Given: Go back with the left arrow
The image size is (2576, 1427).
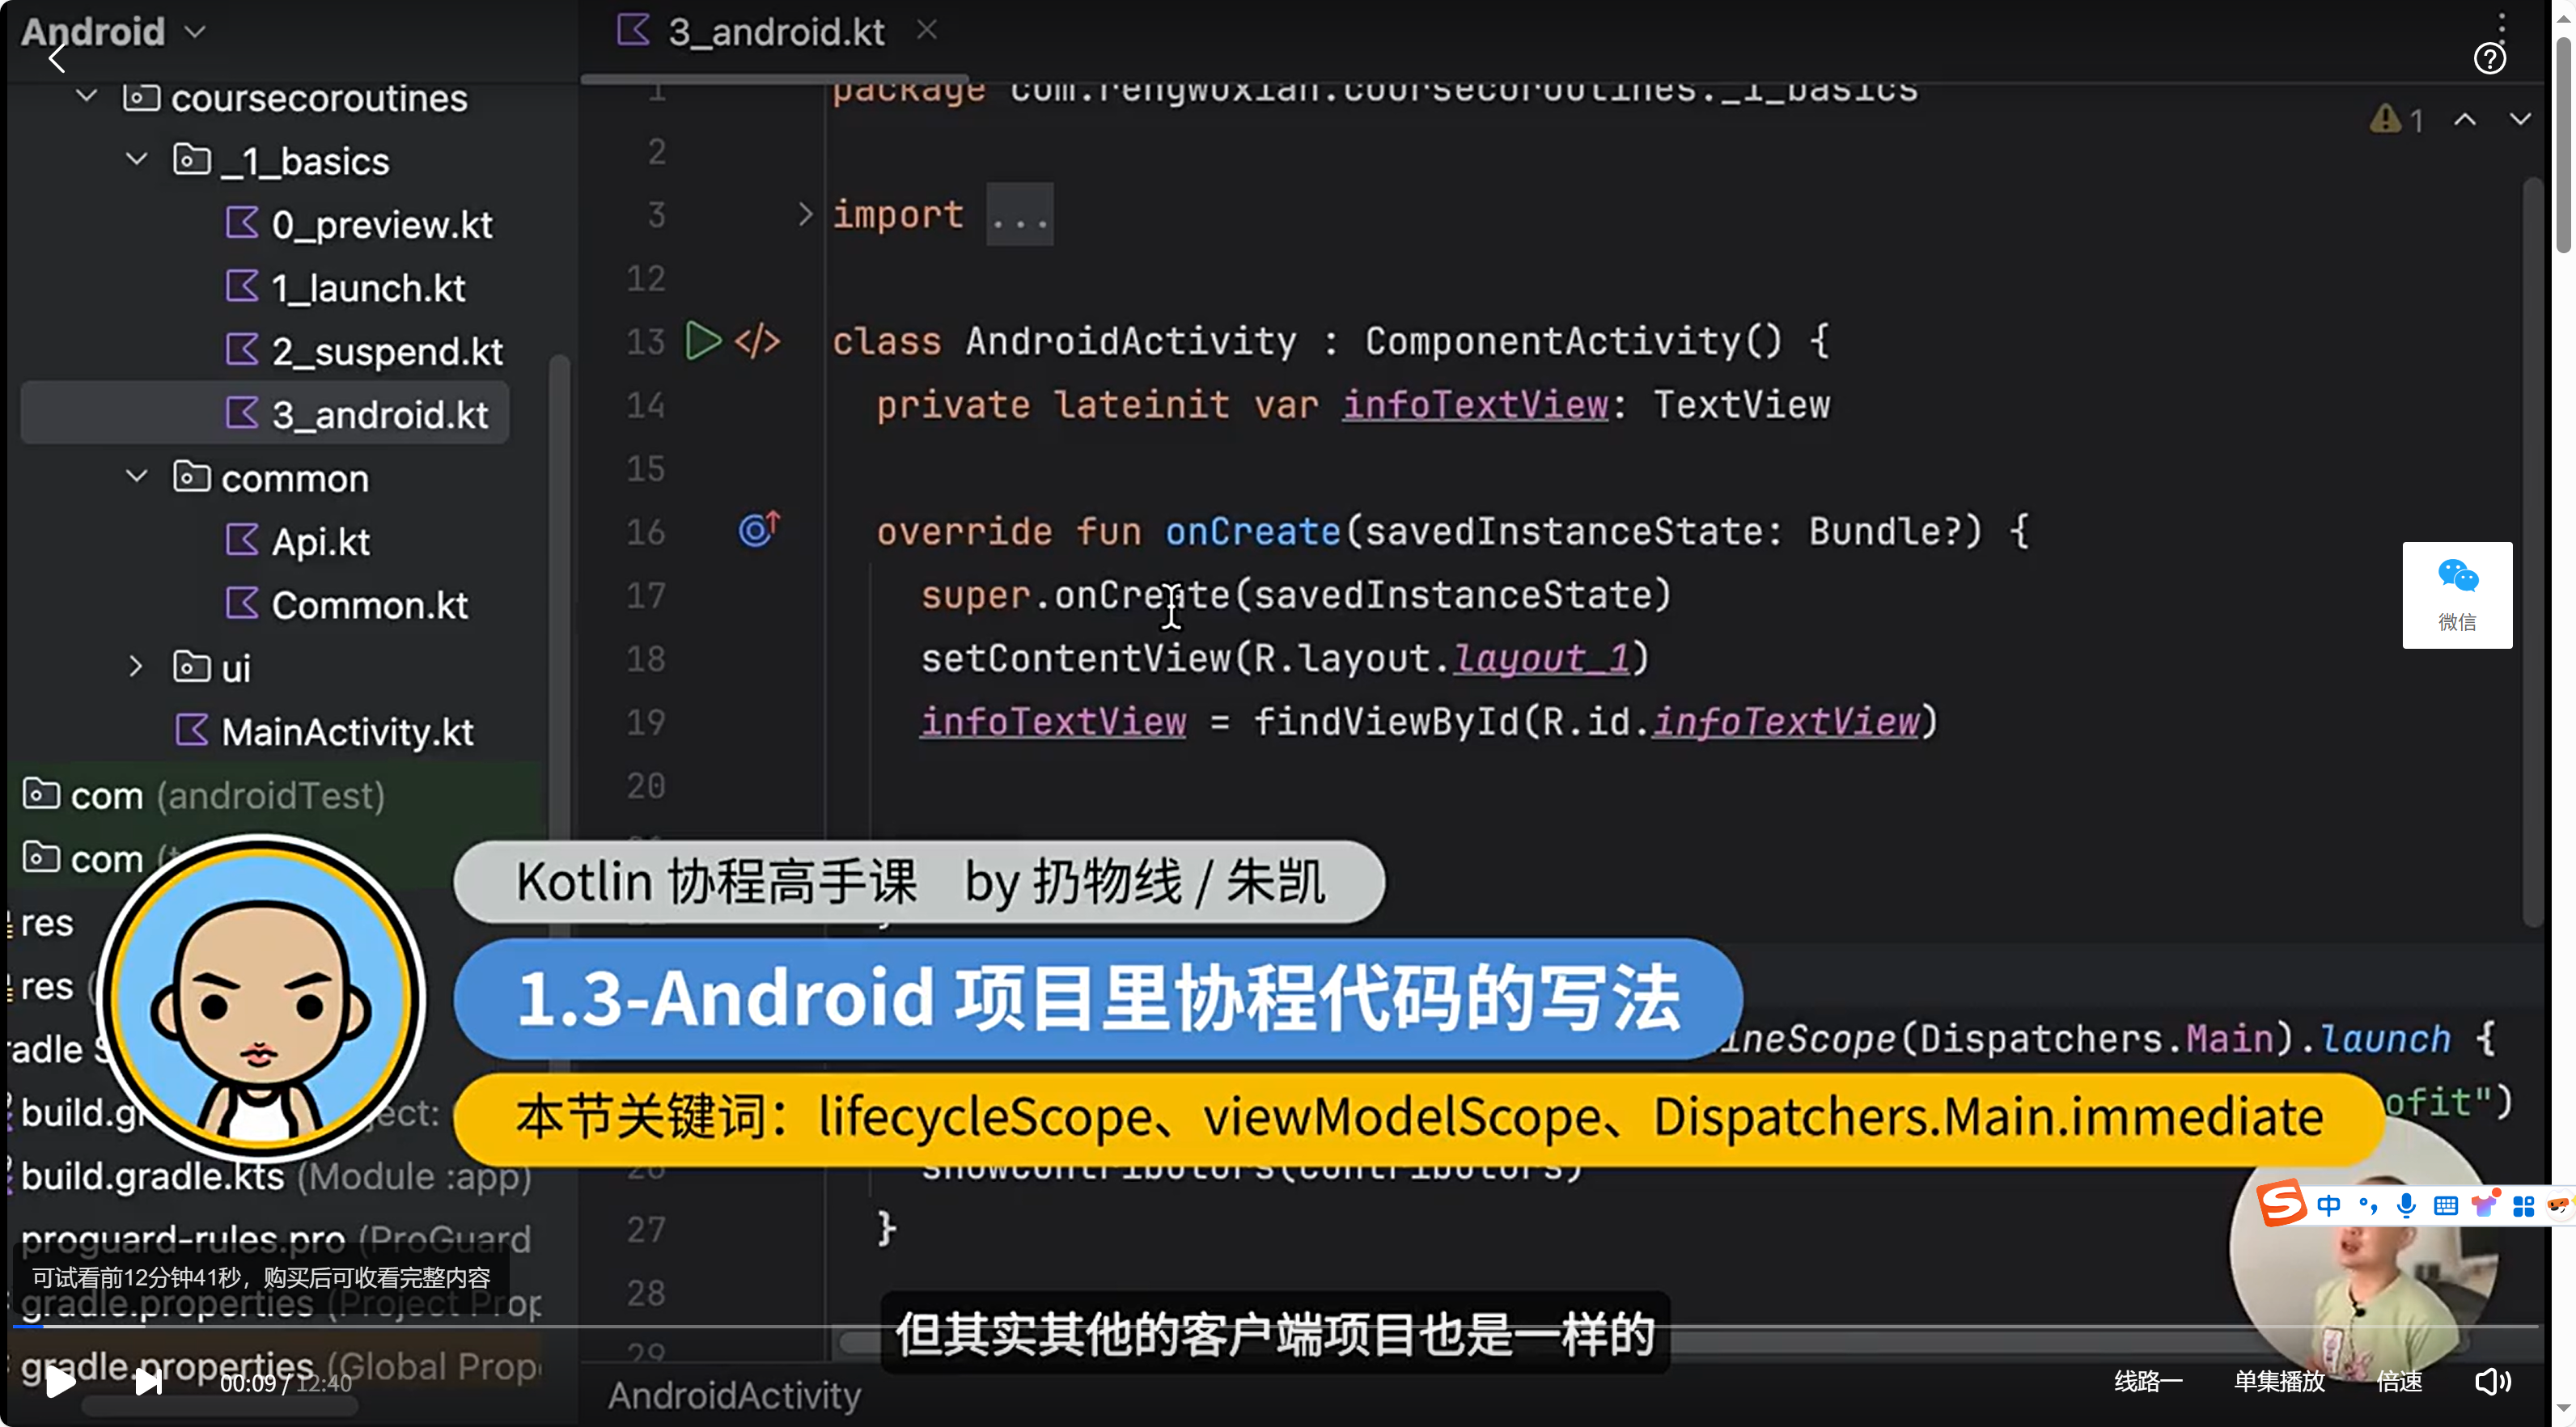Looking at the screenshot, I should (57, 59).
